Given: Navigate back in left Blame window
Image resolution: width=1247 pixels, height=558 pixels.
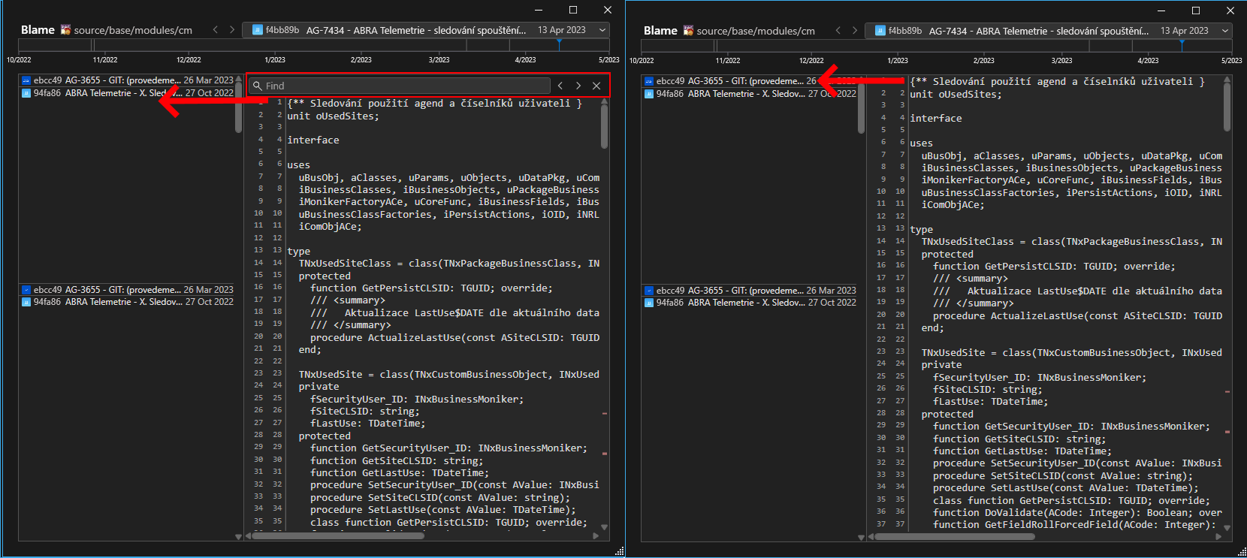Looking at the screenshot, I should click(216, 30).
